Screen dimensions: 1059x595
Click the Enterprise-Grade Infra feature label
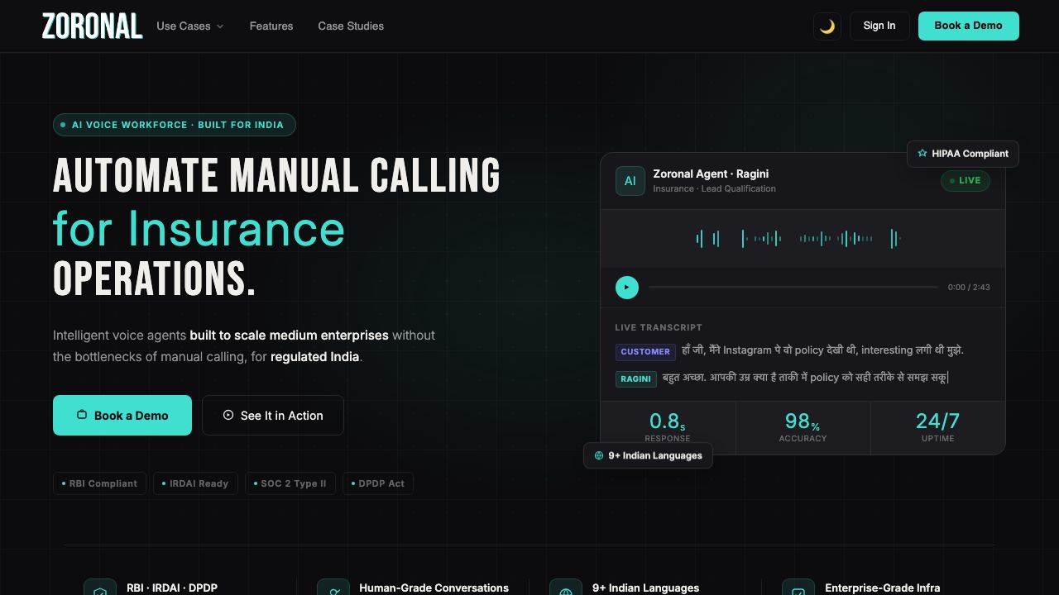pos(882,588)
